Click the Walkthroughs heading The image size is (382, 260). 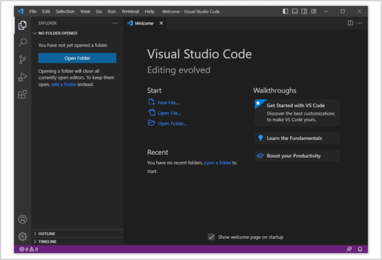[x=275, y=90]
